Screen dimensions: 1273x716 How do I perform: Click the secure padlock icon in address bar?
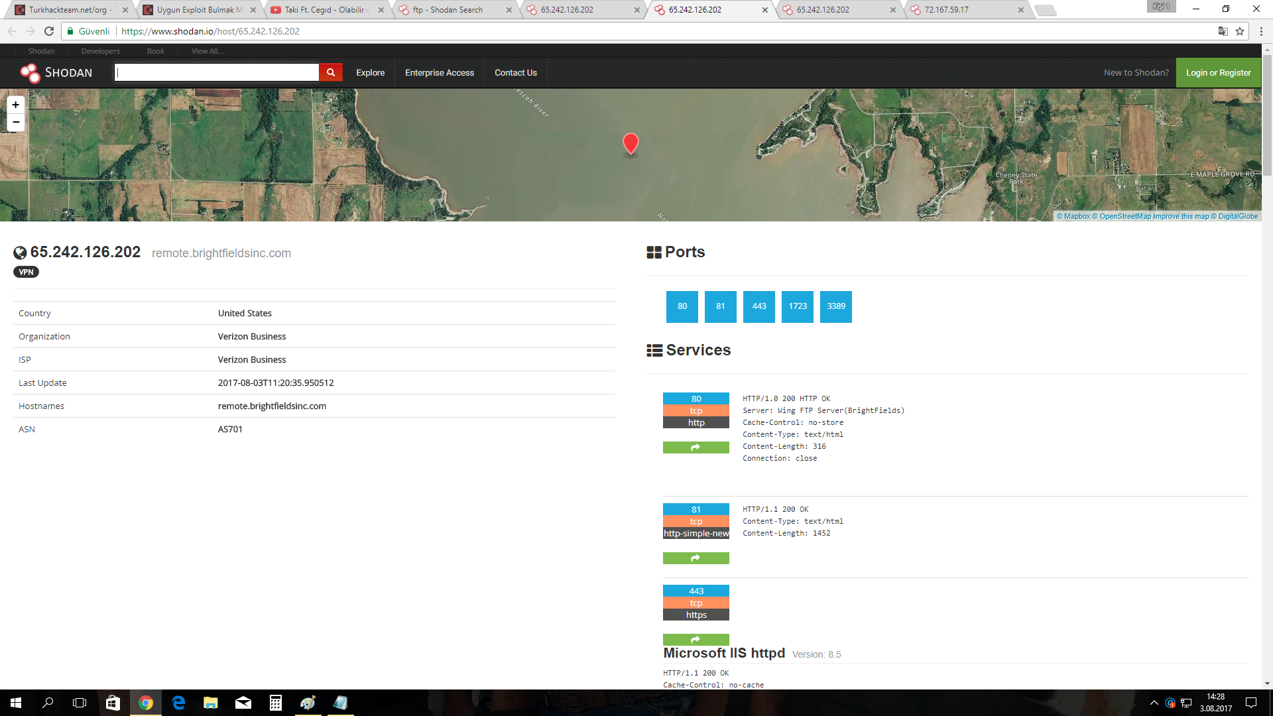[x=70, y=31]
